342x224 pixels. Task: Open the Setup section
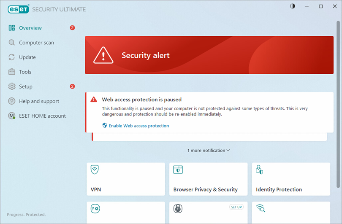pyautogui.click(x=25, y=86)
